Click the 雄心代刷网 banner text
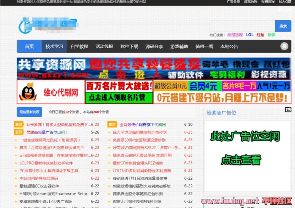295x208 pixels. coord(61,93)
